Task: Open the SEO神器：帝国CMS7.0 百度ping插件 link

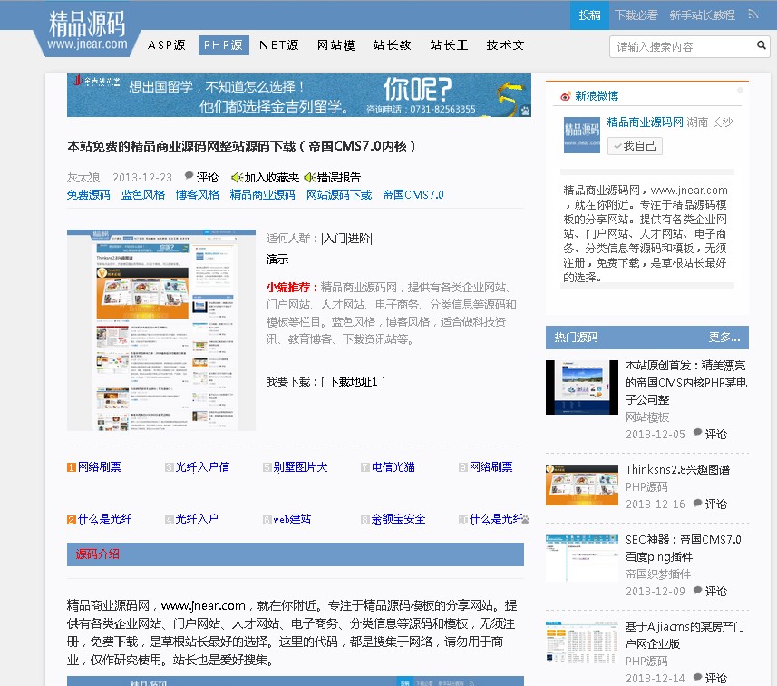Action: click(x=684, y=547)
